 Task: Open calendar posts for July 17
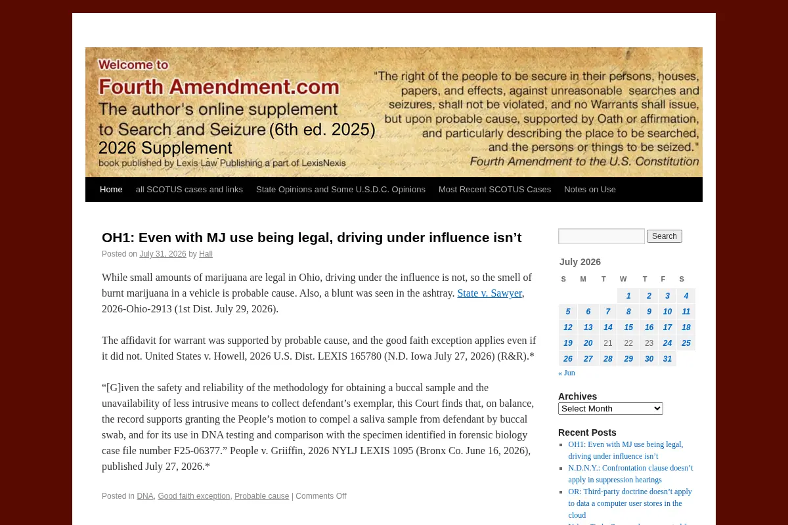667,327
